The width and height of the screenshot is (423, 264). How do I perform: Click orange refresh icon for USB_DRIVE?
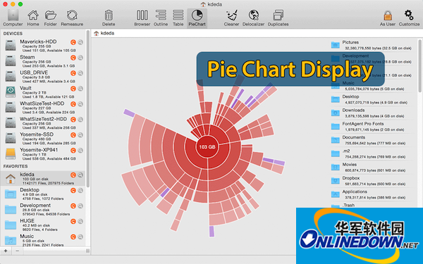(73, 73)
